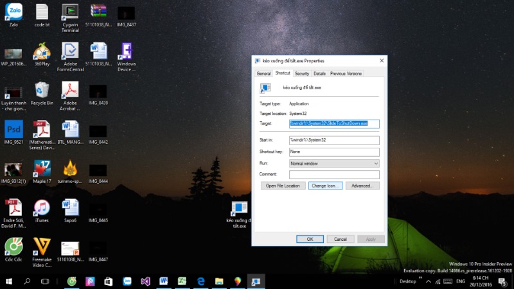The height and width of the screenshot is (289, 514).
Task: Select the IMG_8437 desktop thumbnail
Action: [x=126, y=15]
